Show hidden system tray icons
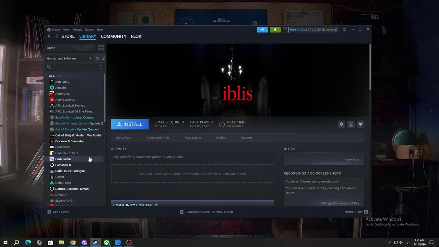The height and width of the screenshot is (247, 439). [x=390, y=243]
